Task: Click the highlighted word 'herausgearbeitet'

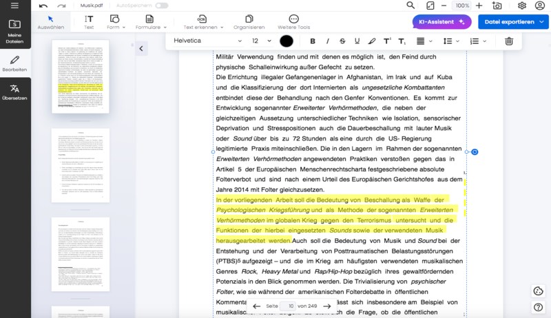Action: pos(240,241)
